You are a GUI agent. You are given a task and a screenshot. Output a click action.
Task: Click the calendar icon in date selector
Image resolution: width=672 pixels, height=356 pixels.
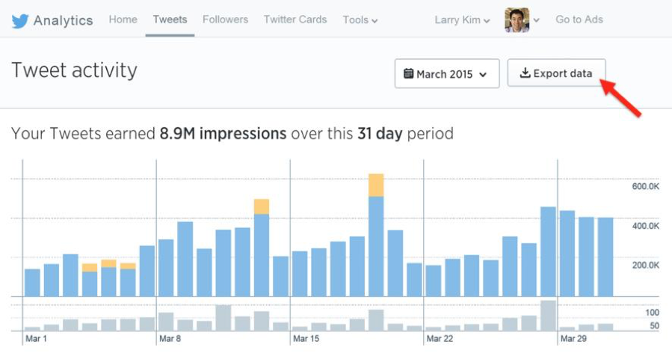(408, 74)
